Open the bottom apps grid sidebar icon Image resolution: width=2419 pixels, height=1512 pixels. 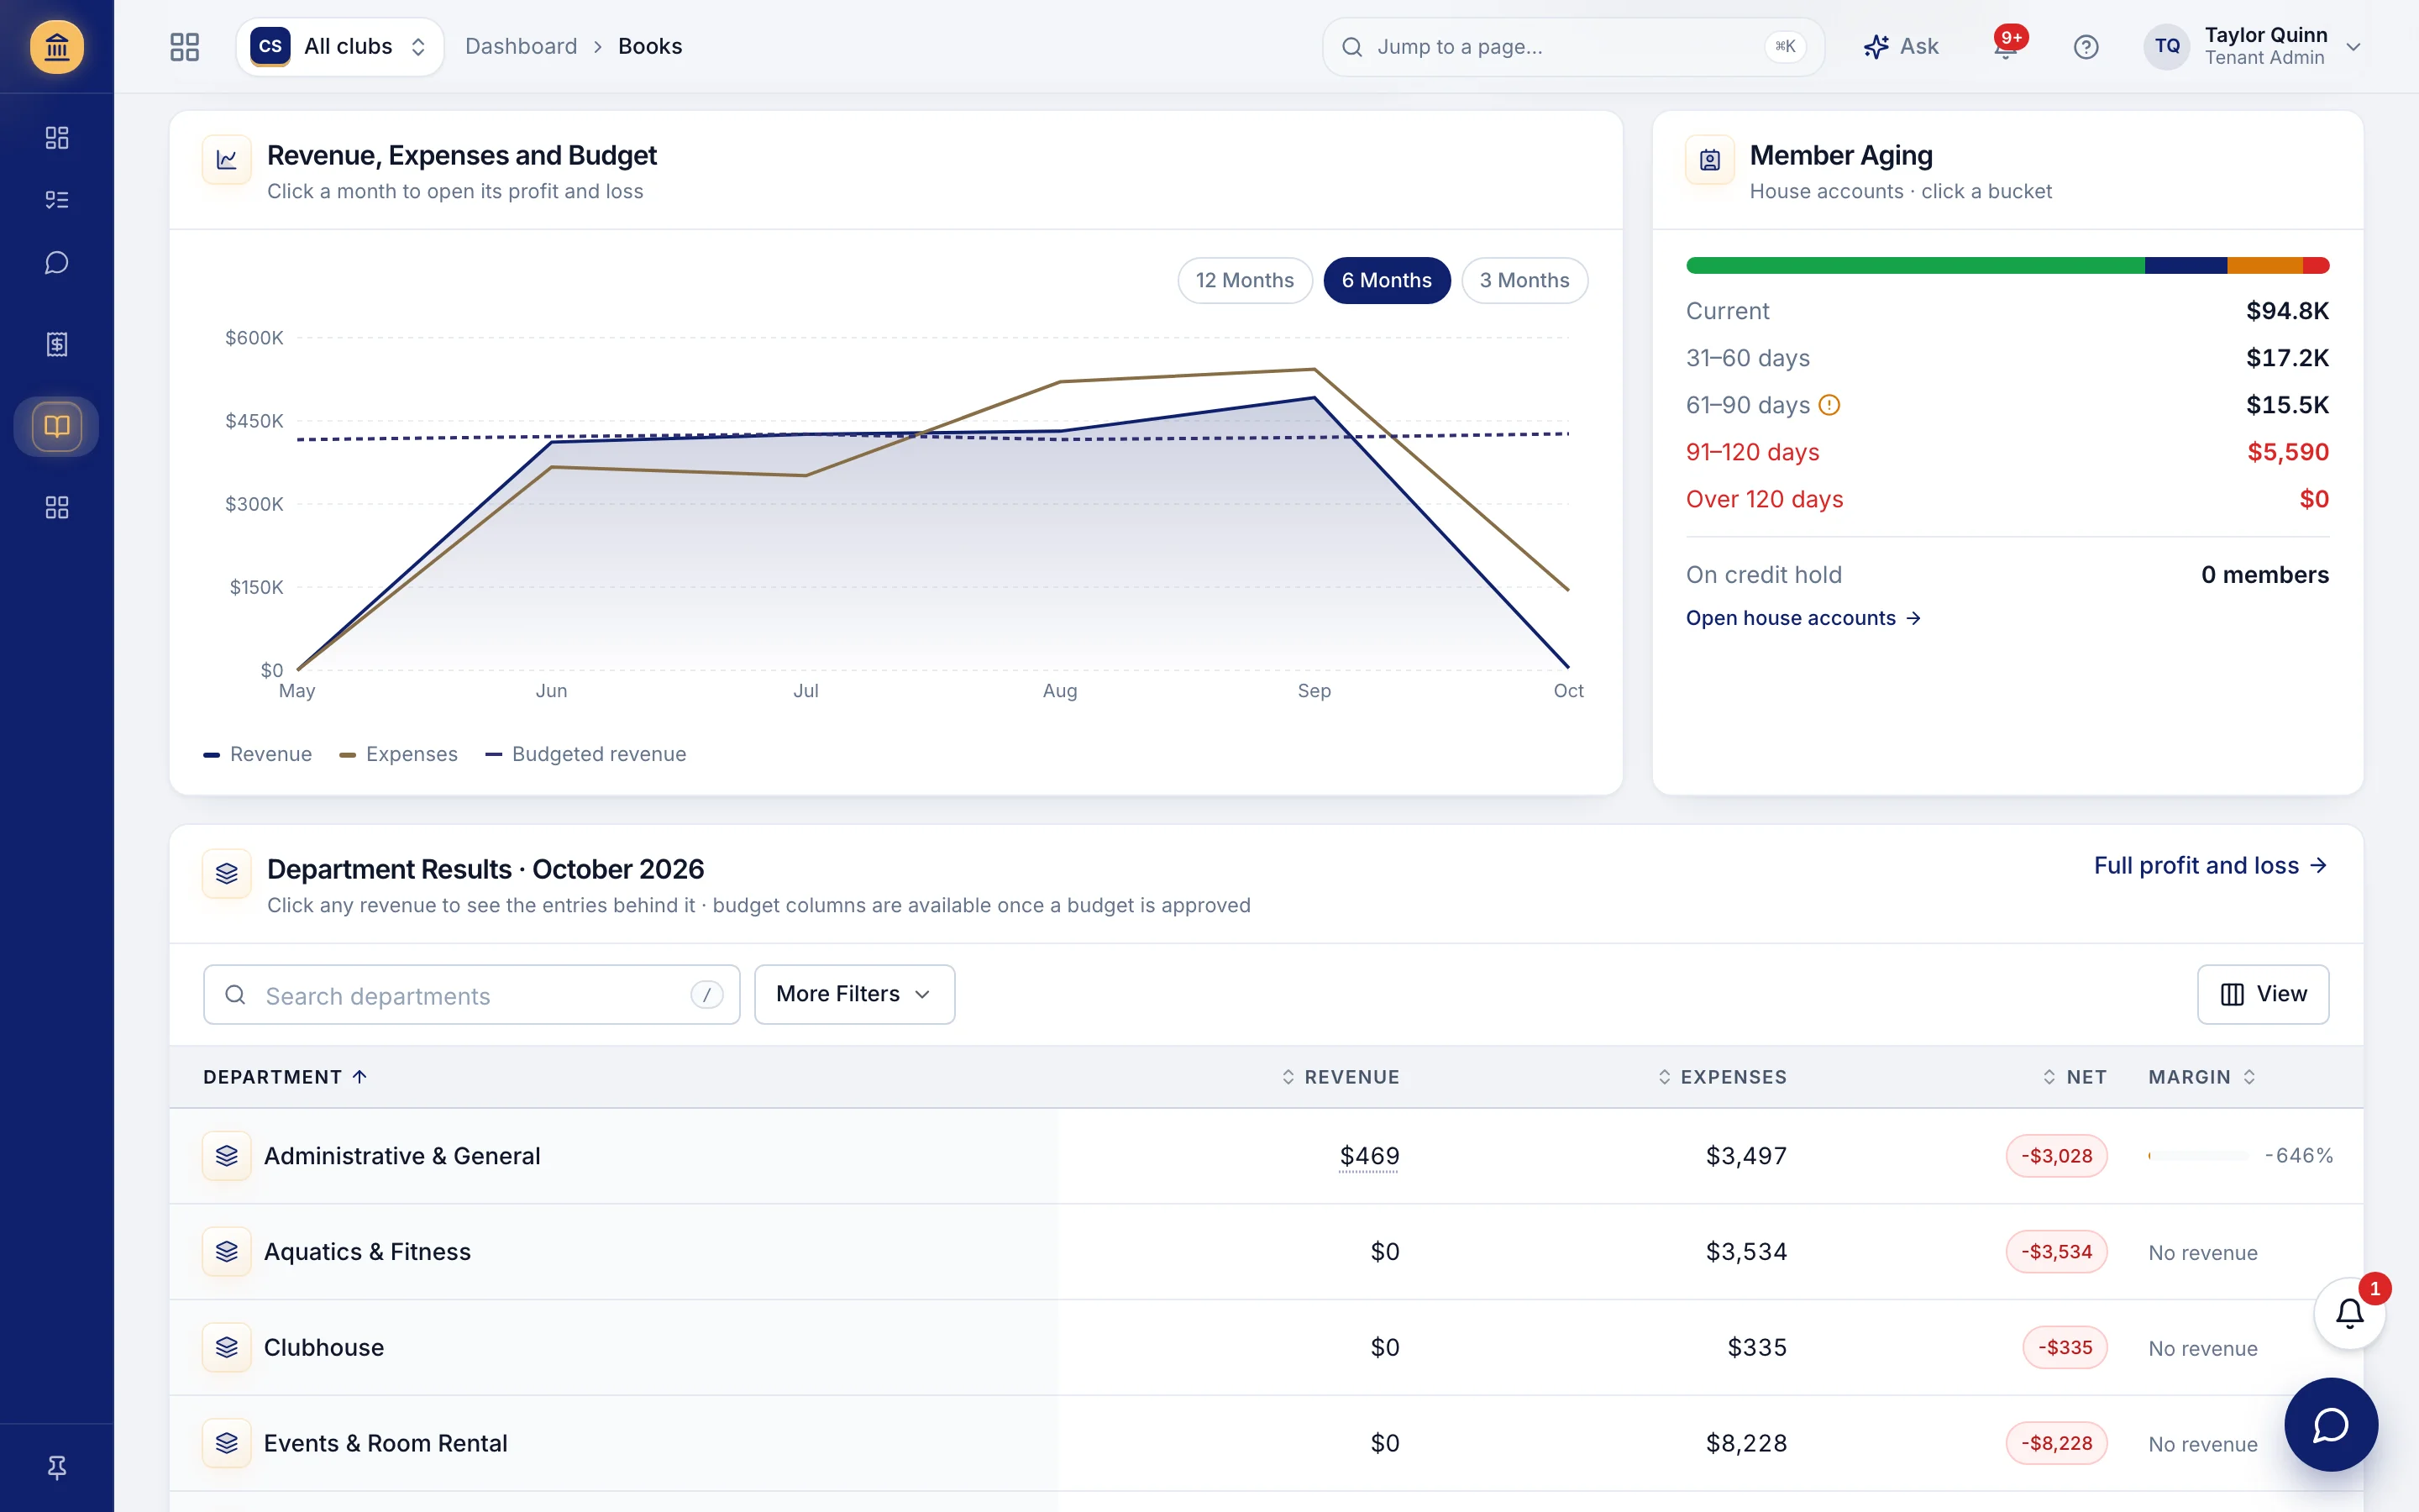[x=57, y=508]
